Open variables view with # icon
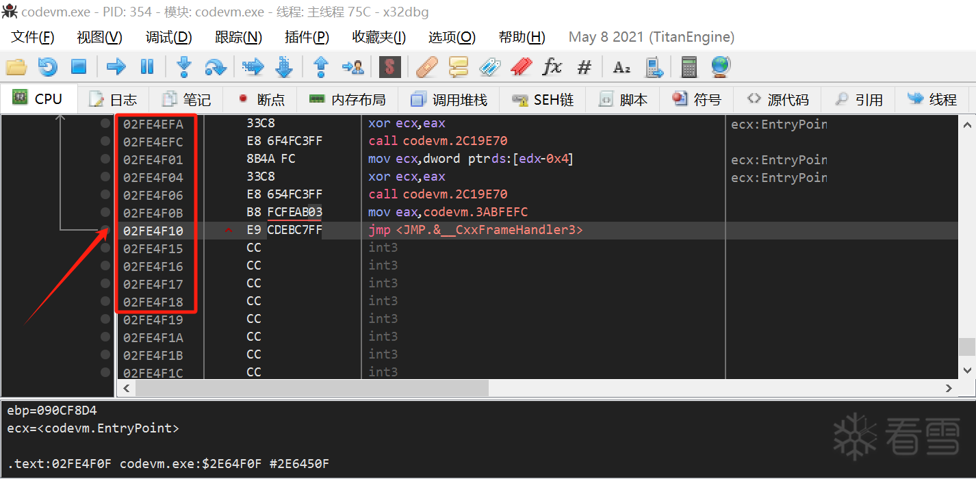The height and width of the screenshot is (479, 976). (x=584, y=66)
